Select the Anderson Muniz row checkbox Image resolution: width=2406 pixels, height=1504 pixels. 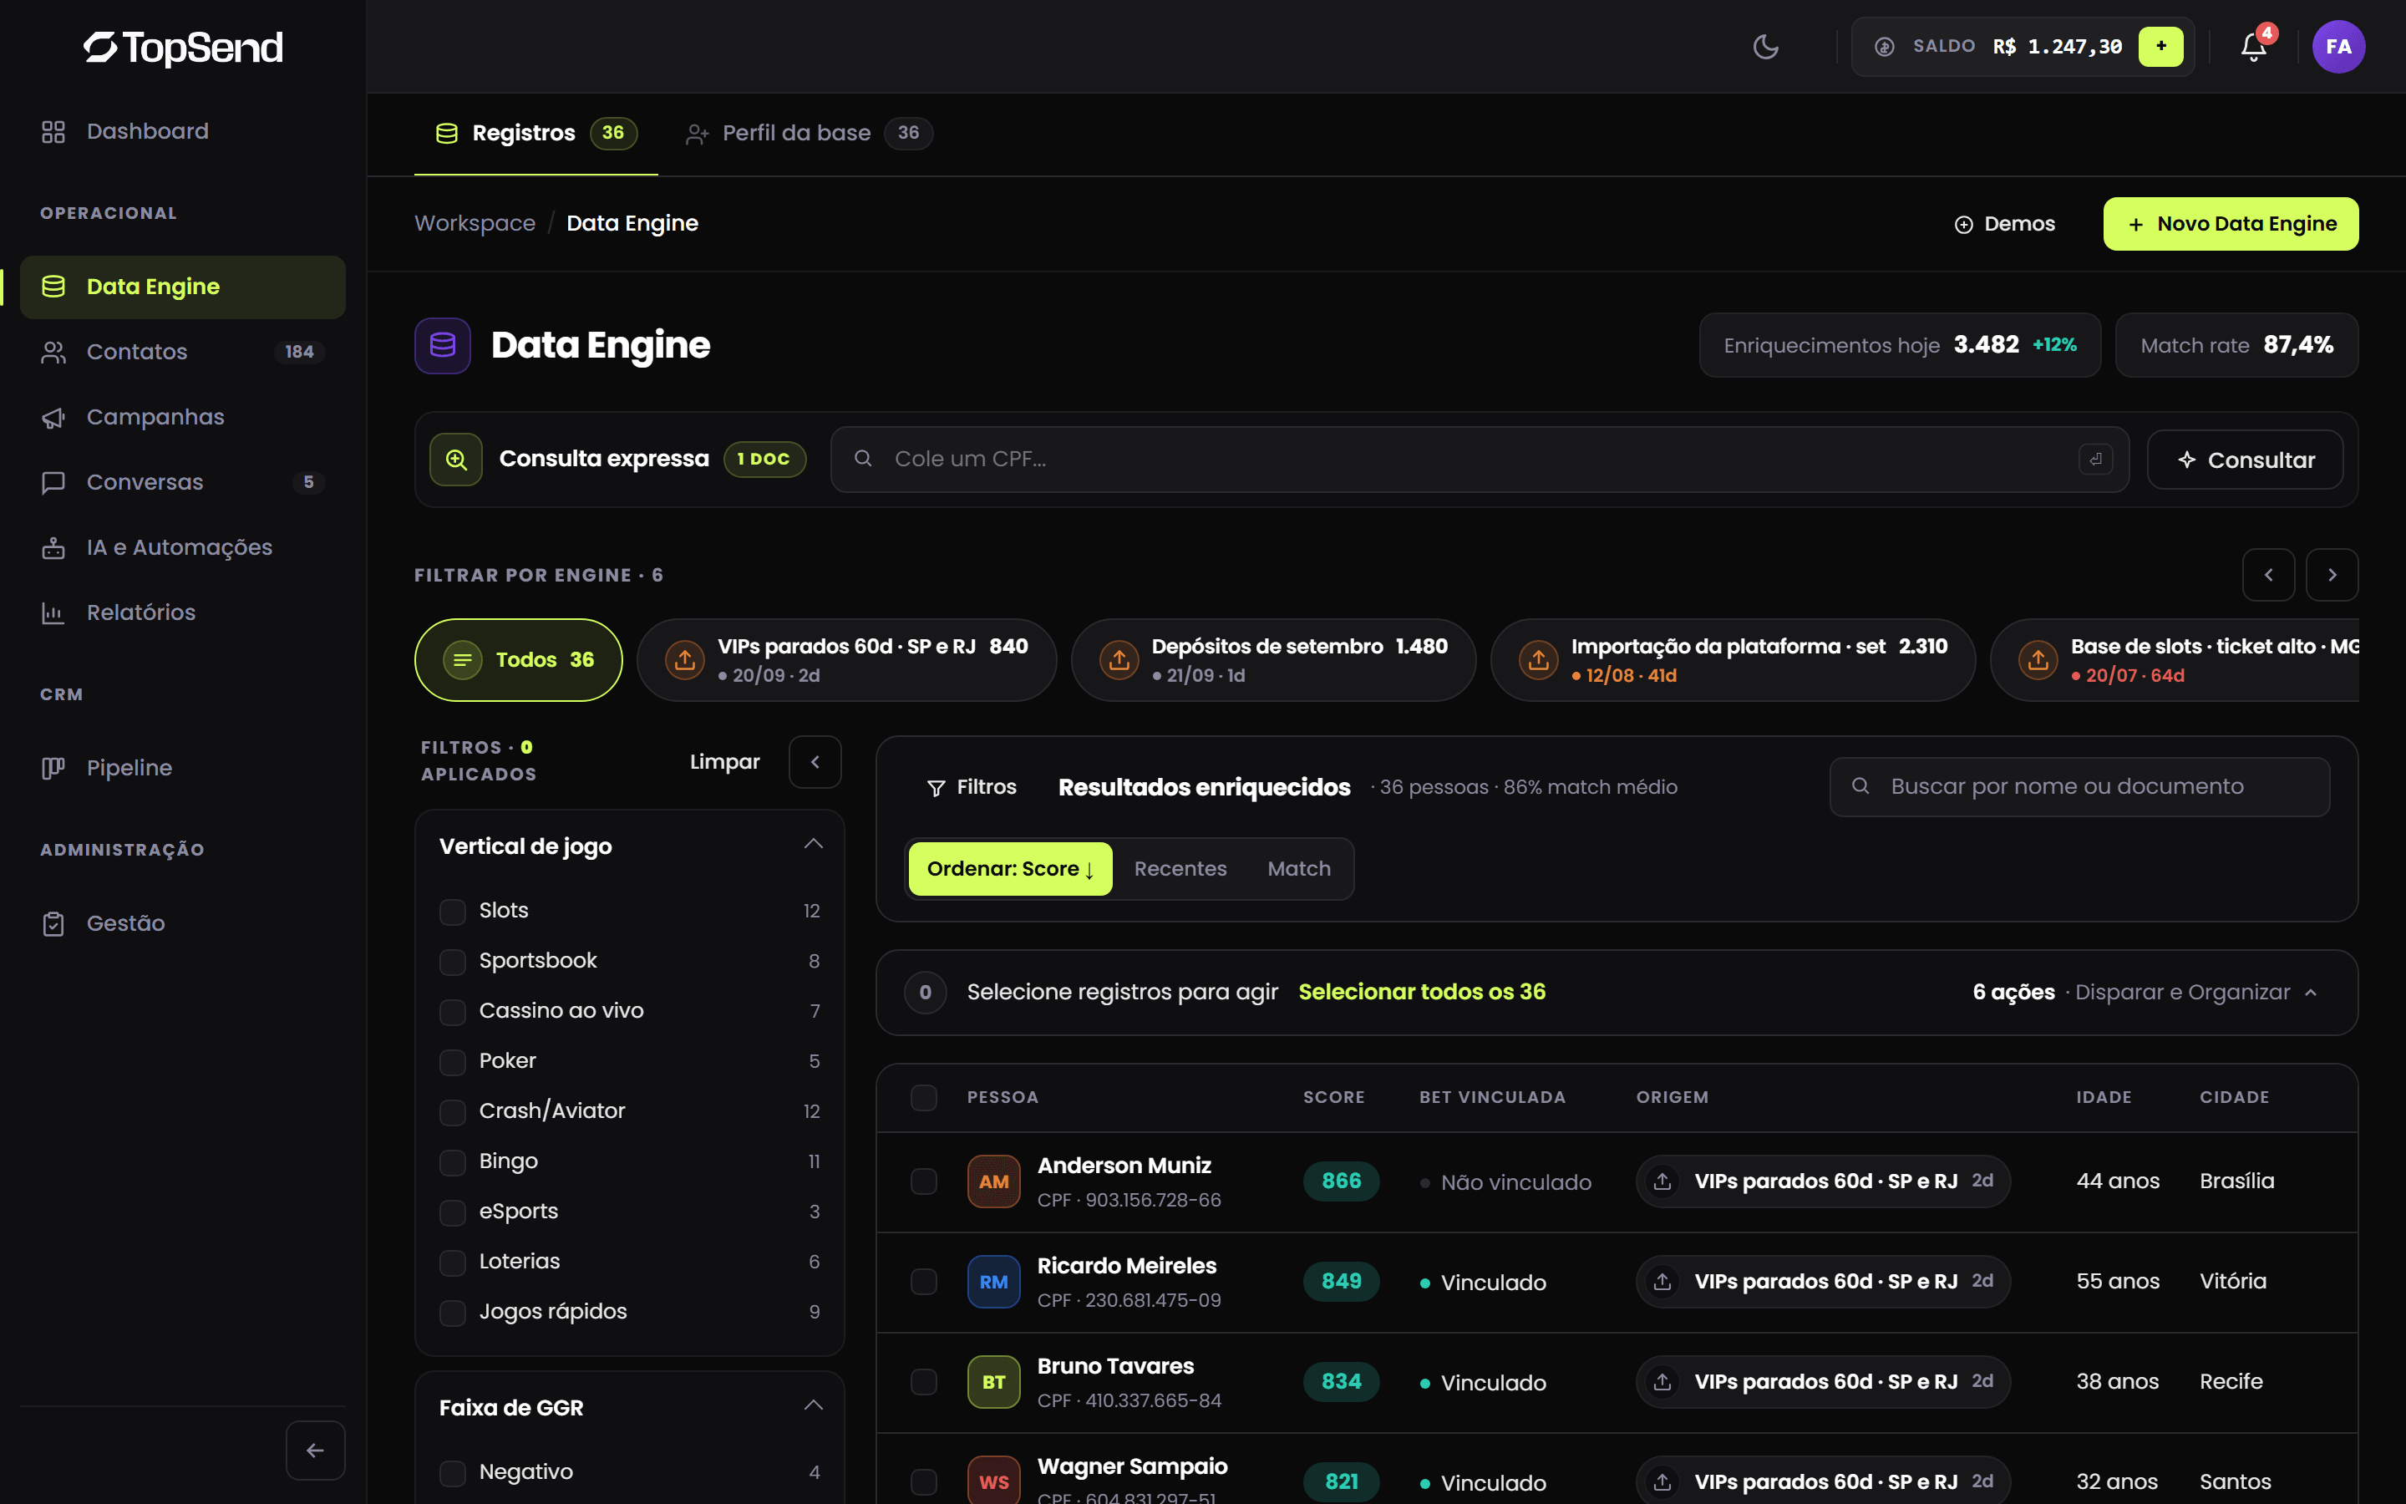tap(924, 1181)
